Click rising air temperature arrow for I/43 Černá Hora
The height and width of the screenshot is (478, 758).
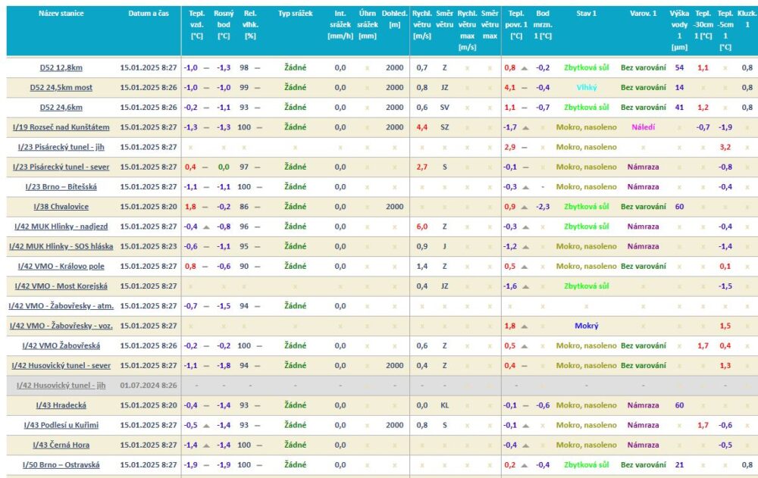[x=206, y=445]
